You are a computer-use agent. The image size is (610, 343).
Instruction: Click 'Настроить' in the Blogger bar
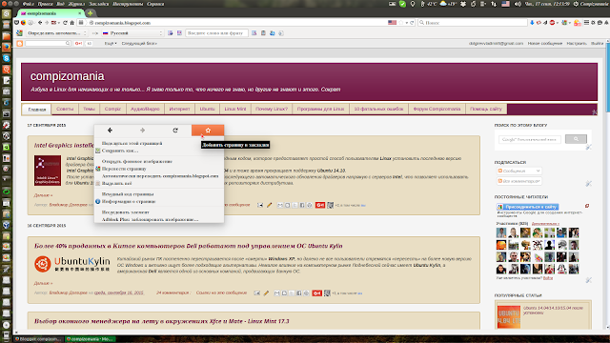tap(577, 44)
